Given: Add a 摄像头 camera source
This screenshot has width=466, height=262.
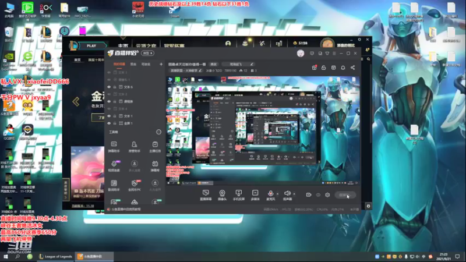Looking at the screenshot, I should coord(222,195).
